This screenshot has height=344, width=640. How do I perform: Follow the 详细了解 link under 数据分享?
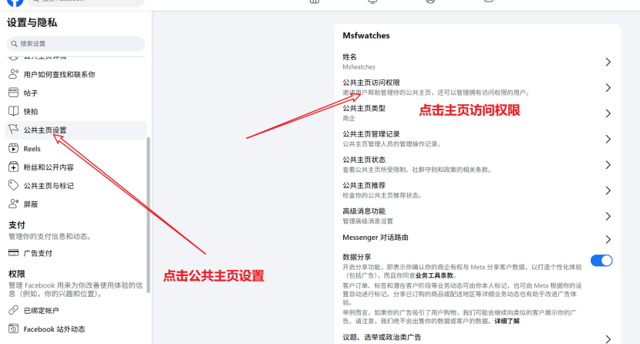507,321
